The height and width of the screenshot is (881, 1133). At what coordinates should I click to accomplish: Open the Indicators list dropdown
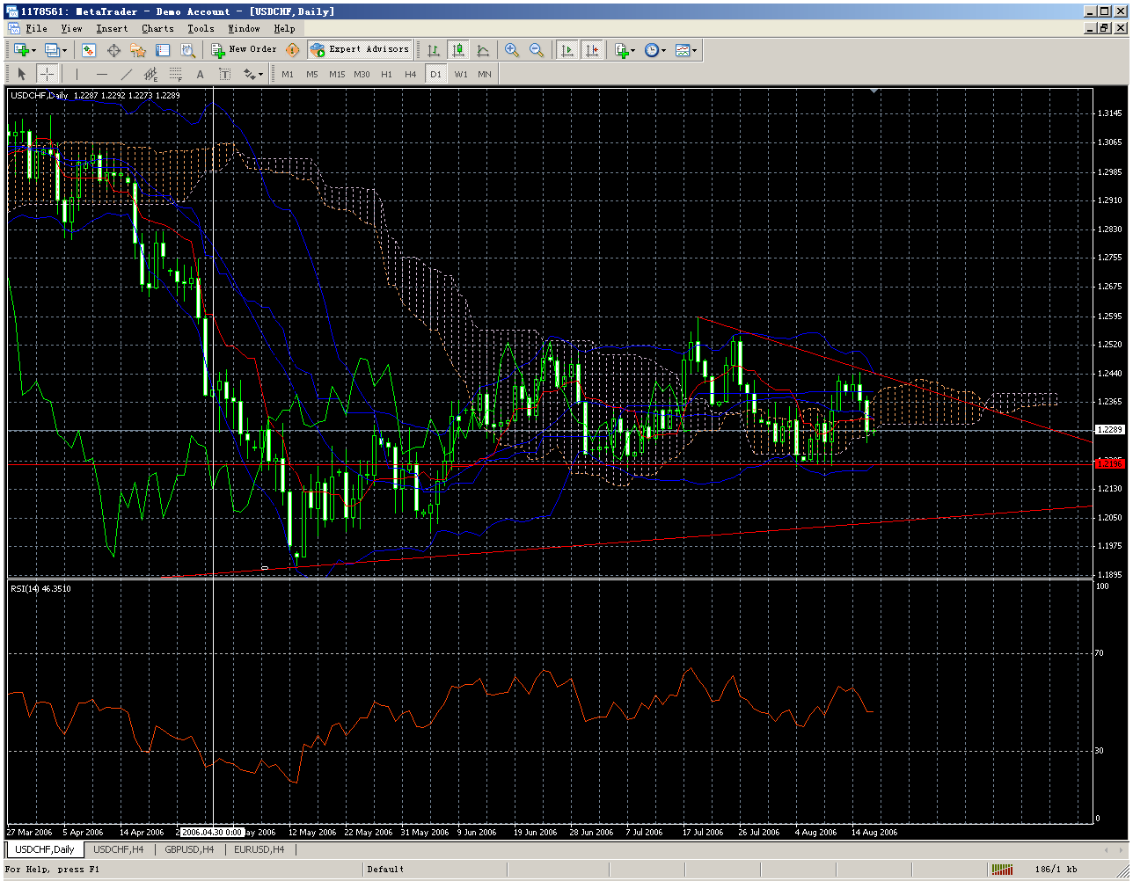coord(625,50)
